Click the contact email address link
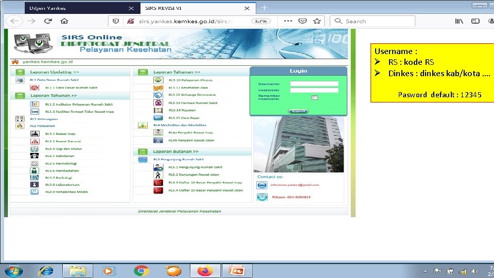The width and height of the screenshot is (494, 278). point(294,185)
